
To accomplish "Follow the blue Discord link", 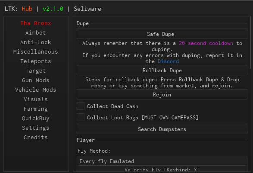I will click(168, 61).
